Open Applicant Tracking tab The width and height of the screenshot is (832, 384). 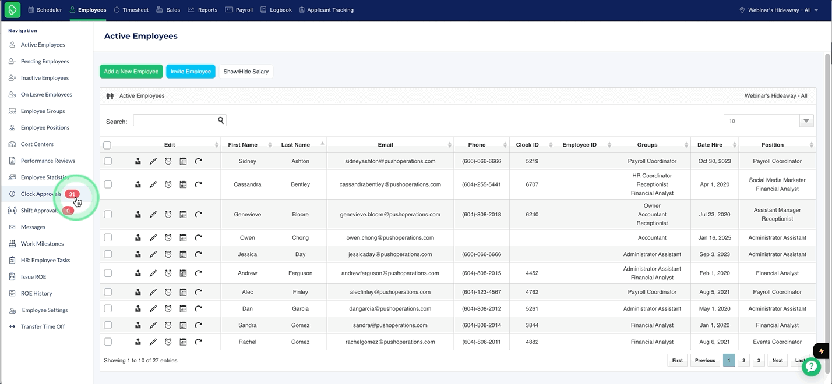click(326, 10)
